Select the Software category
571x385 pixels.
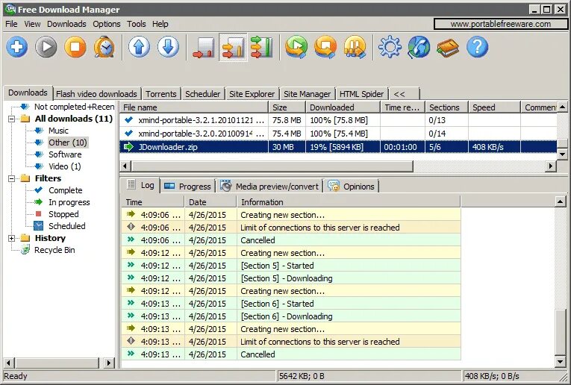click(x=65, y=154)
